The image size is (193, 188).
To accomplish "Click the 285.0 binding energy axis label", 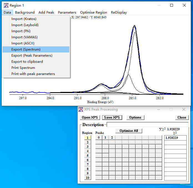I will (x=133, y=98).
